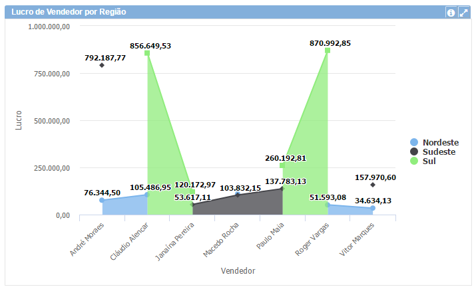This screenshot has height=289, width=476.
Task: Click the 870.992,85 green data marker
Action: 328,50
